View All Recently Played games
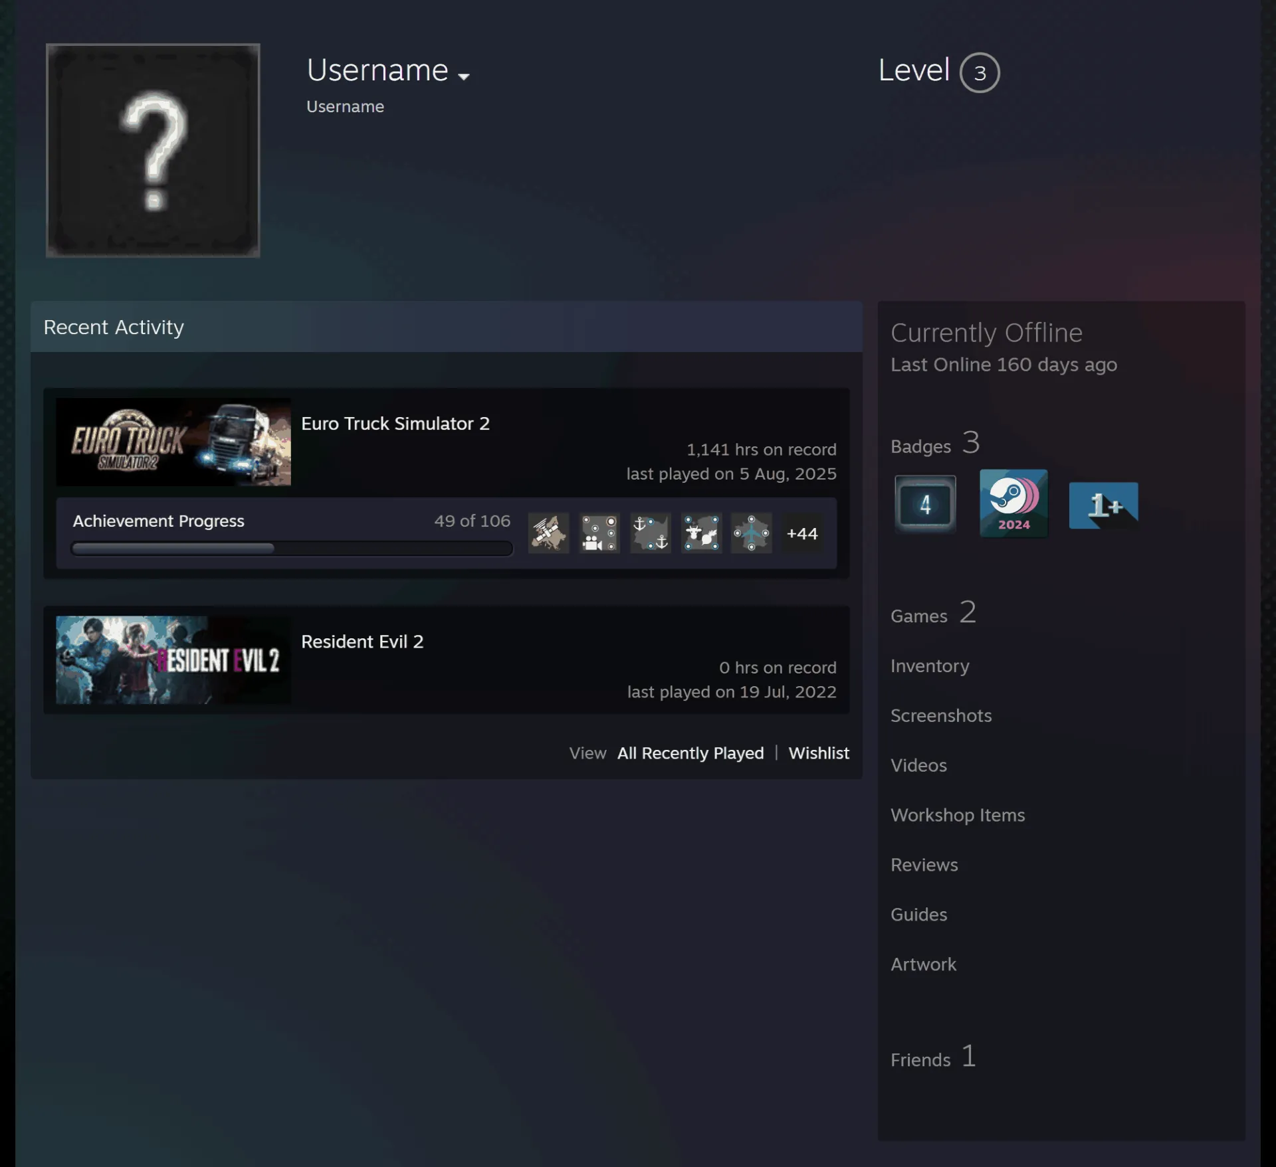 [x=691, y=753]
